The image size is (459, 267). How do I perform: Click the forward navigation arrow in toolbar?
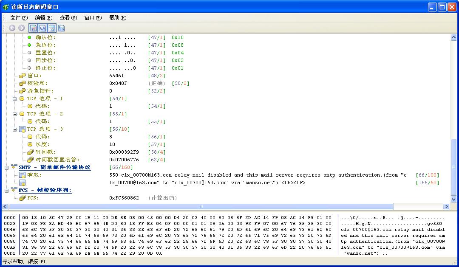point(21,28)
